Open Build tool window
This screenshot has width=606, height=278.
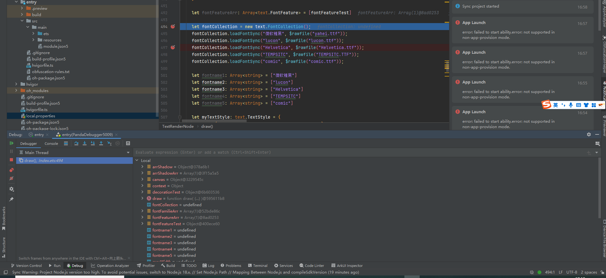tap(168, 266)
